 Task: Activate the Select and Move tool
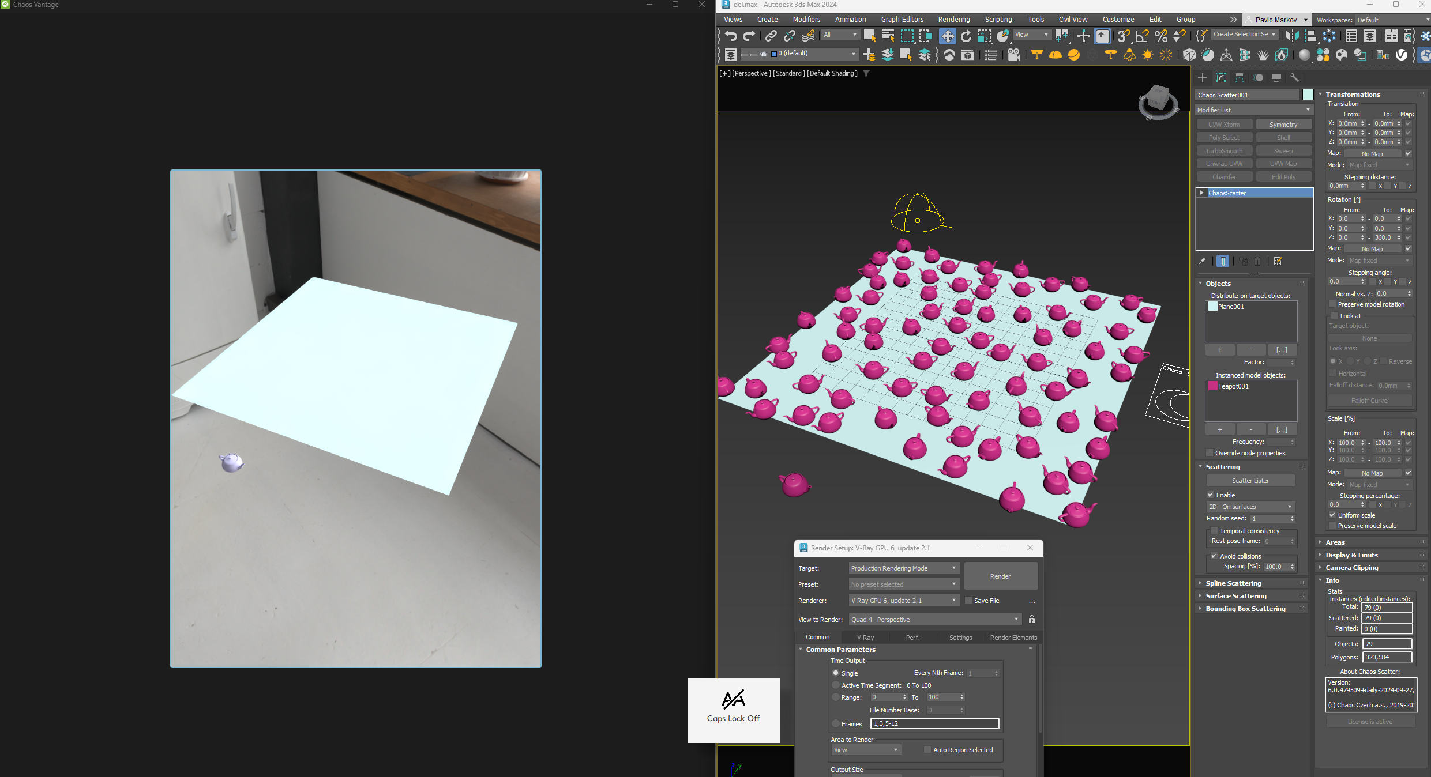[x=948, y=36]
